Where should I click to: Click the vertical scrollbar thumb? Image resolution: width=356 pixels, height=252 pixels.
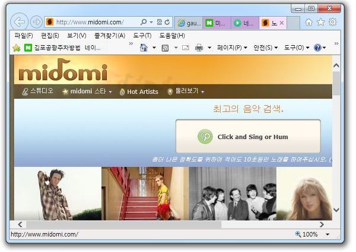coord(336,83)
